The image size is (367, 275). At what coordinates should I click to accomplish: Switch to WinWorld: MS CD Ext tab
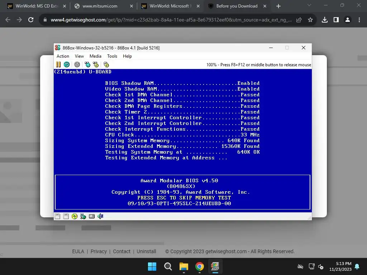(36, 6)
